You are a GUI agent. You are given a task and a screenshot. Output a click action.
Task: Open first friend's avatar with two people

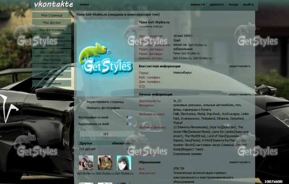coord(86,163)
